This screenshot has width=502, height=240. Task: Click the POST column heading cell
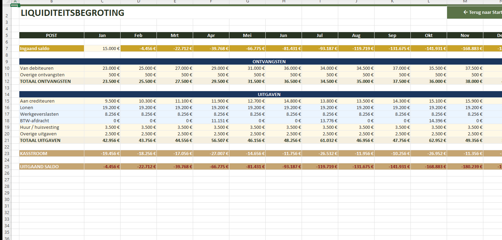click(x=51, y=35)
